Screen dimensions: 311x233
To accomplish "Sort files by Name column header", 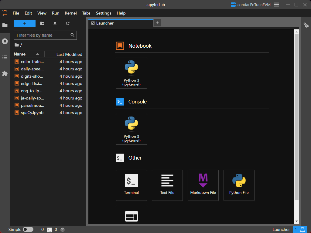I will (20, 54).
